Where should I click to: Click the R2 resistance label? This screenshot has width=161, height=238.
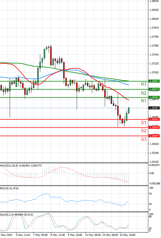click(x=144, y=93)
